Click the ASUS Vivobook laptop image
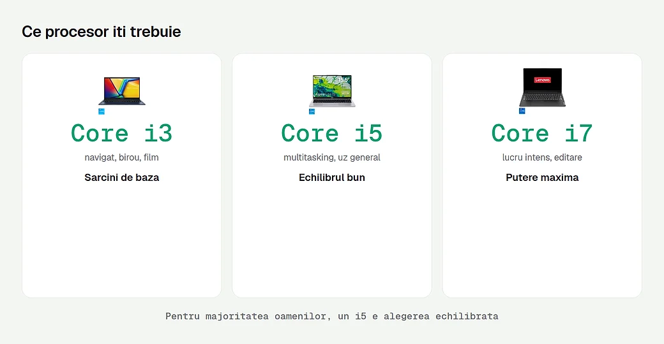Viewport: 664px width, 344px height. [x=122, y=91]
